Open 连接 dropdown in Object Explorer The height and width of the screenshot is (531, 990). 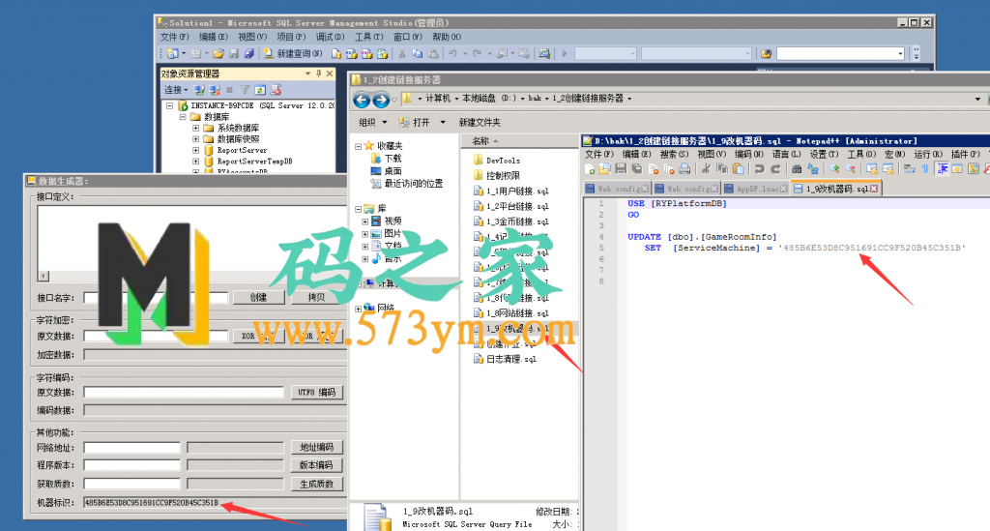[x=176, y=90]
